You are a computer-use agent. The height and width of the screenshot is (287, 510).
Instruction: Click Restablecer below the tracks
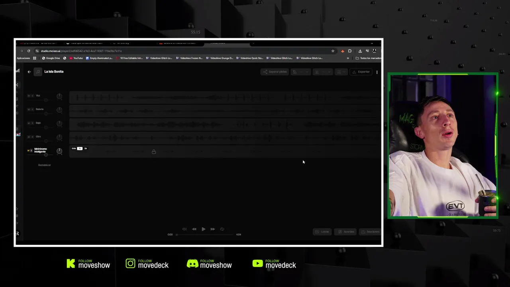tap(45, 165)
